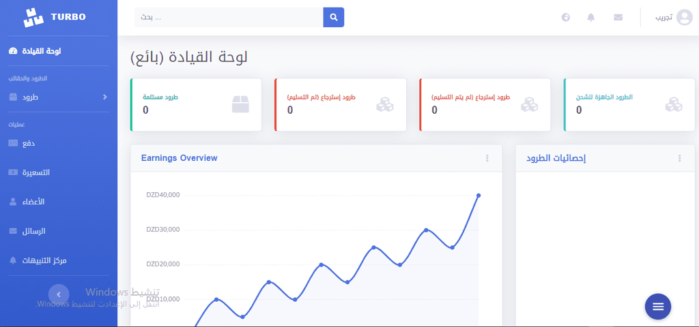Click inside the بحث search field

229,17
